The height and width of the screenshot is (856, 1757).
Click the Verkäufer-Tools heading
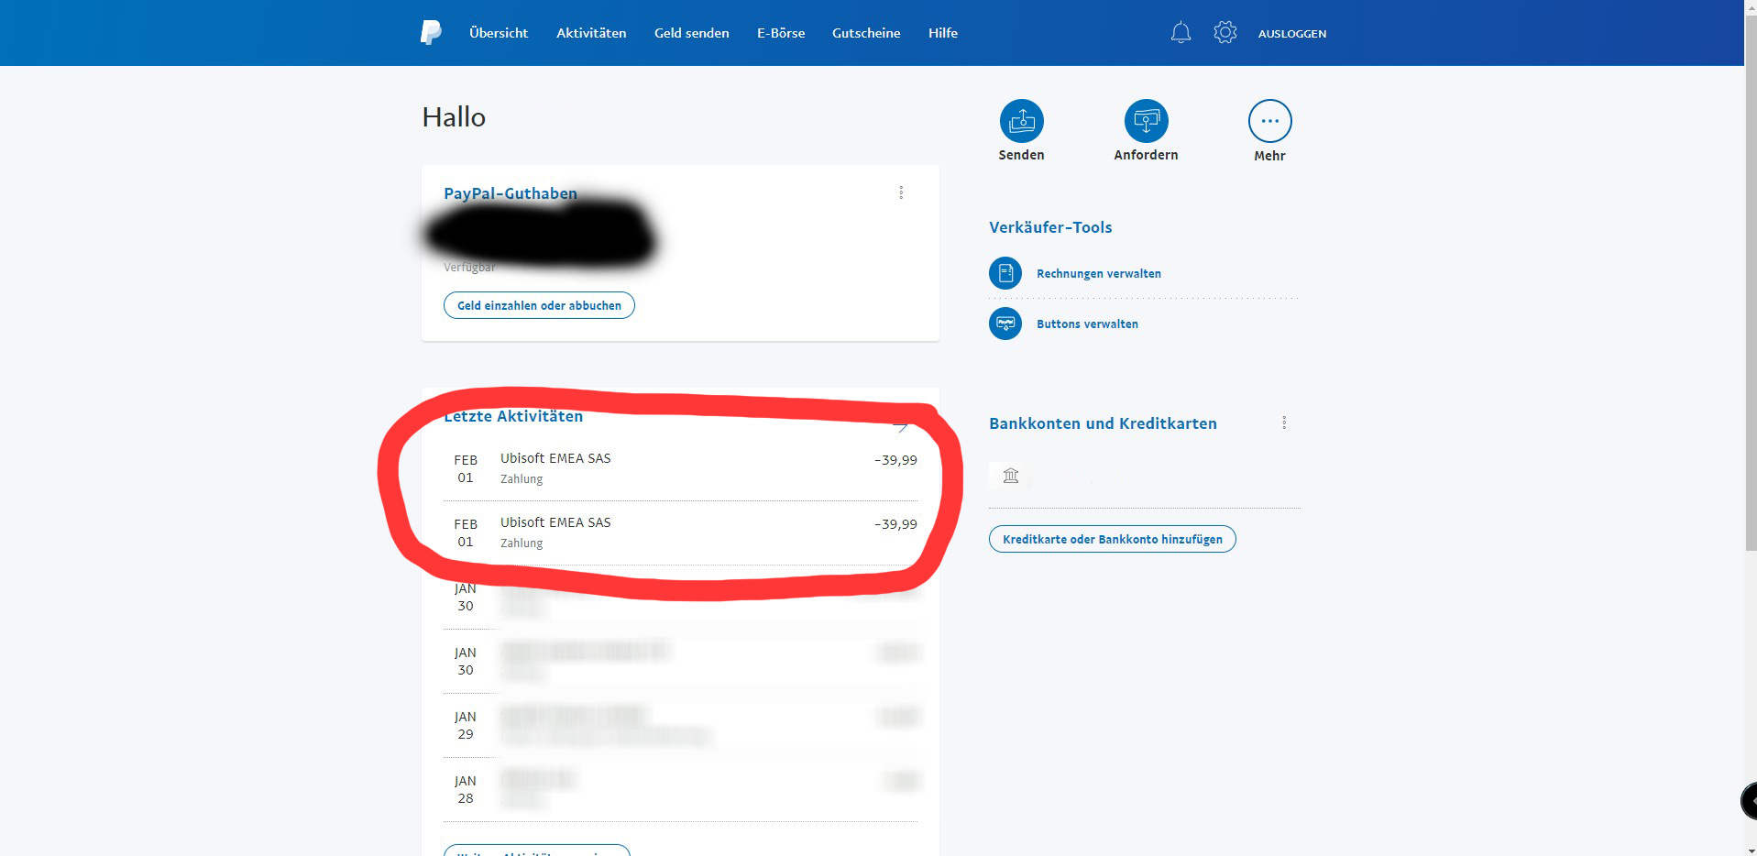coord(1050,227)
